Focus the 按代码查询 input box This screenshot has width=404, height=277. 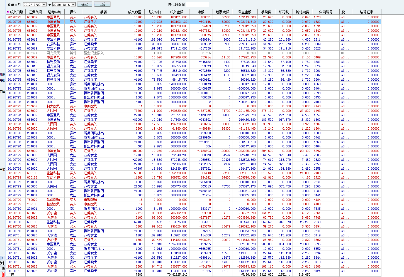[197, 4]
